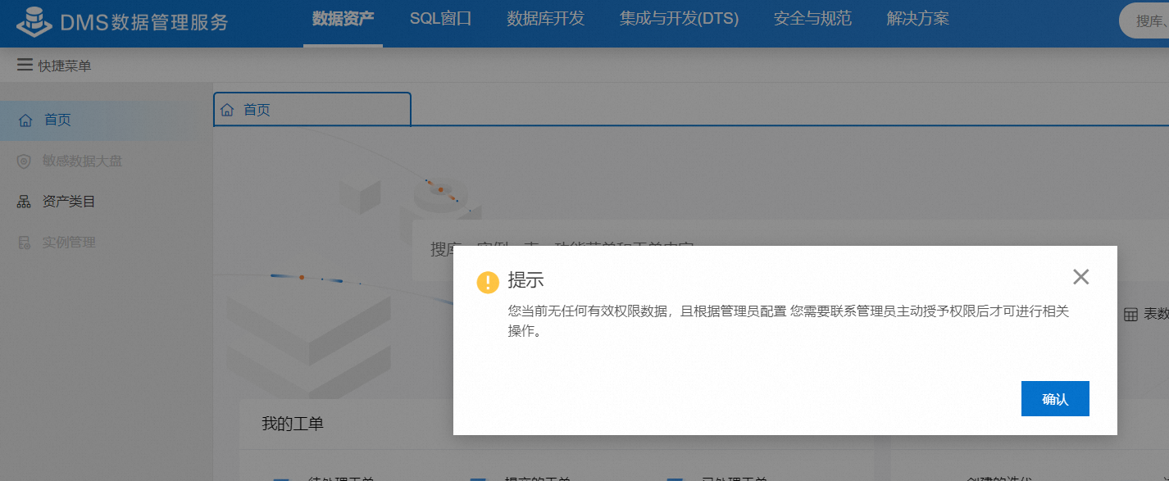Screen dimensions: 1169x481
Task: Open the 快捷菜单 hamburger menu icon
Action: pyautogui.click(x=25, y=65)
